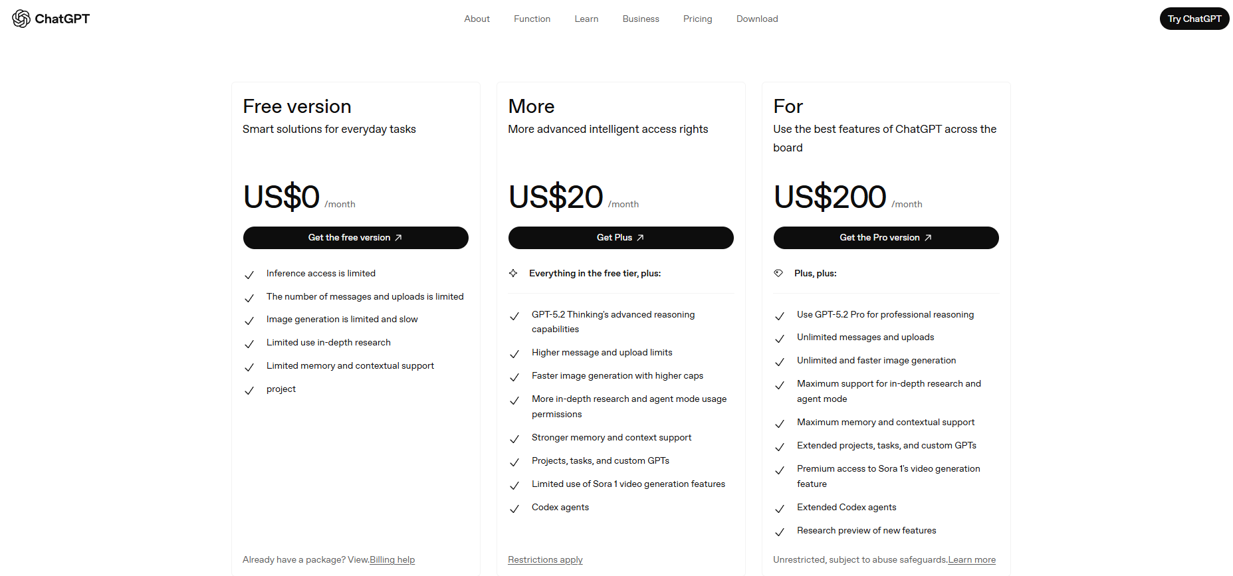Click the arrow on Get the Pro version
The image size is (1233, 576).
[x=928, y=238]
